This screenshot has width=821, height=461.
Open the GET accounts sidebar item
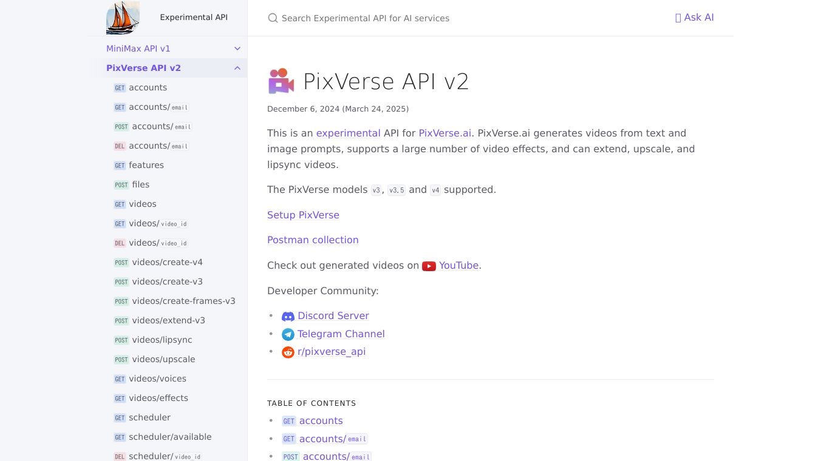point(140,87)
